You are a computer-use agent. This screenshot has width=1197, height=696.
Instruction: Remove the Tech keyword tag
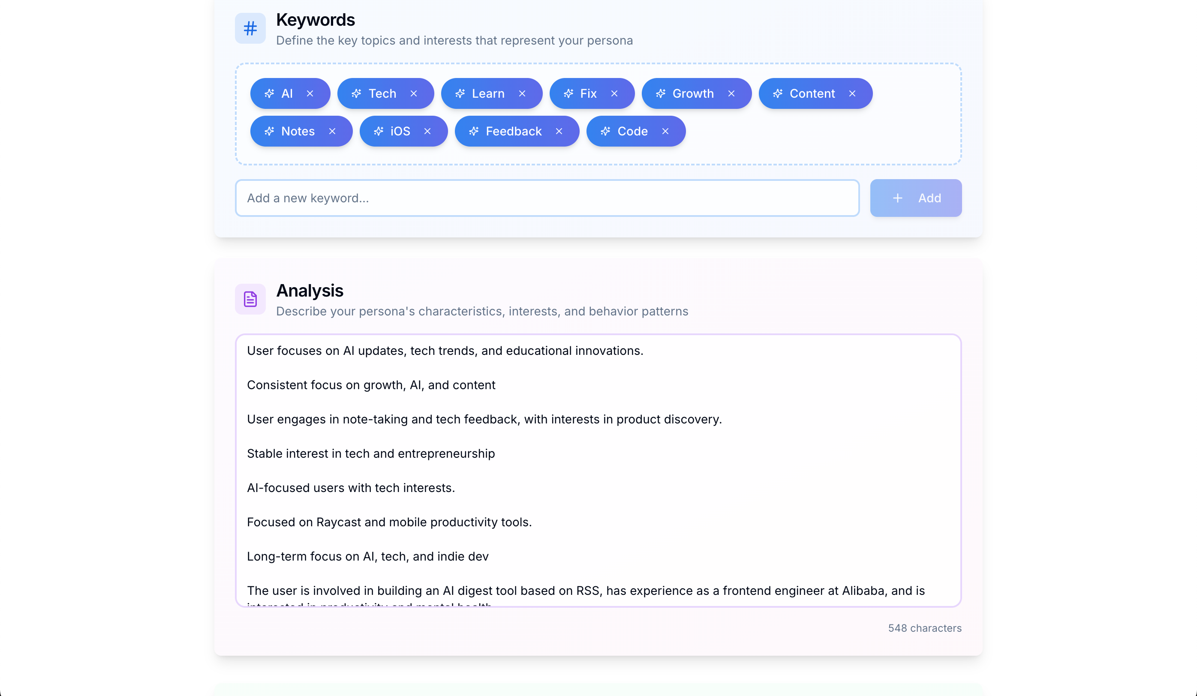pyautogui.click(x=413, y=93)
